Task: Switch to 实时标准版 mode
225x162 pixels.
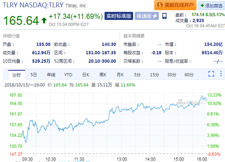Action: pyautogui.click(x=119, y=16)
